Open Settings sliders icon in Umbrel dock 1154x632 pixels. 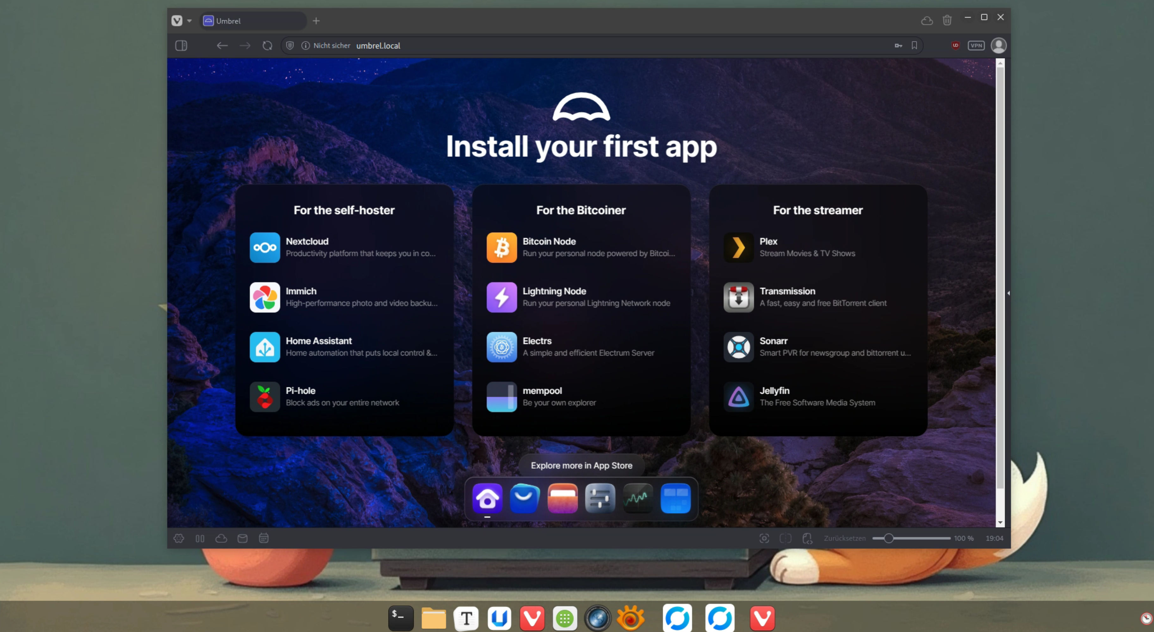(x=600, y=498)
